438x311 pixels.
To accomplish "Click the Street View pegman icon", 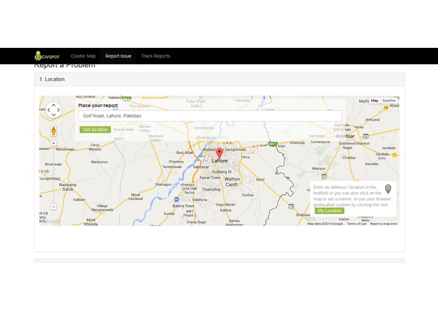I will coord(54,131).
